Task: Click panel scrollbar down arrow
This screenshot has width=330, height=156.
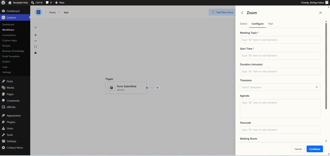Action: pos(326,141)
